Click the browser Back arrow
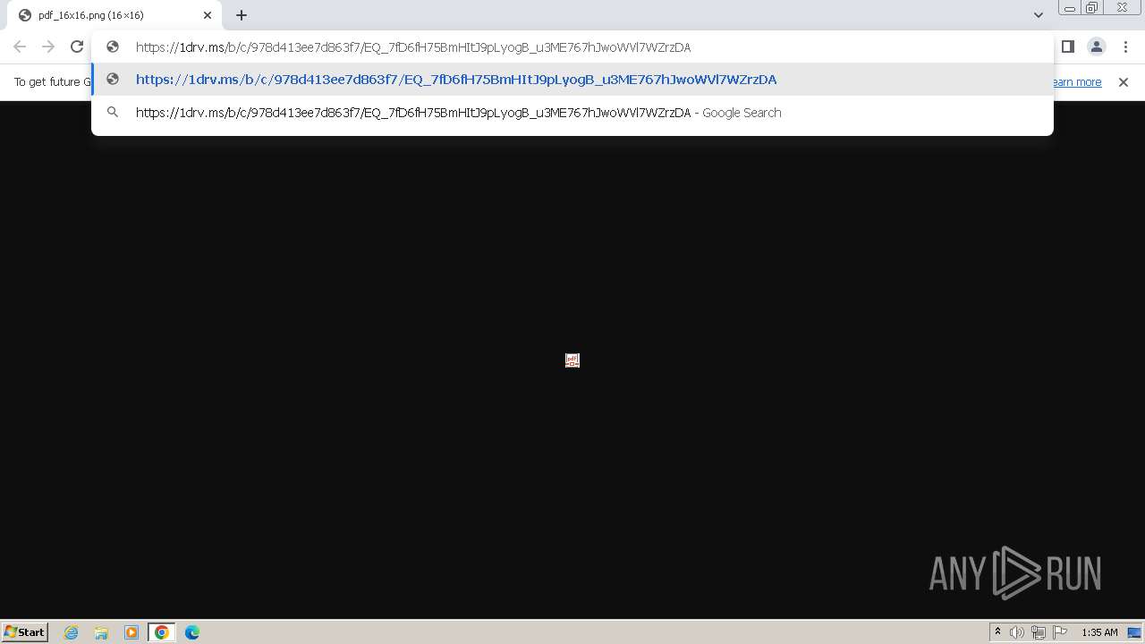 [x=20, y=47]
